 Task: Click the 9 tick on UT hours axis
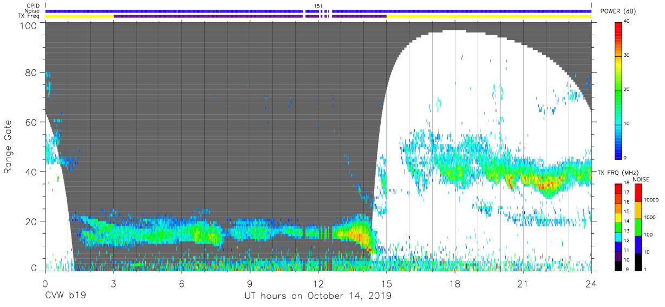250,283
